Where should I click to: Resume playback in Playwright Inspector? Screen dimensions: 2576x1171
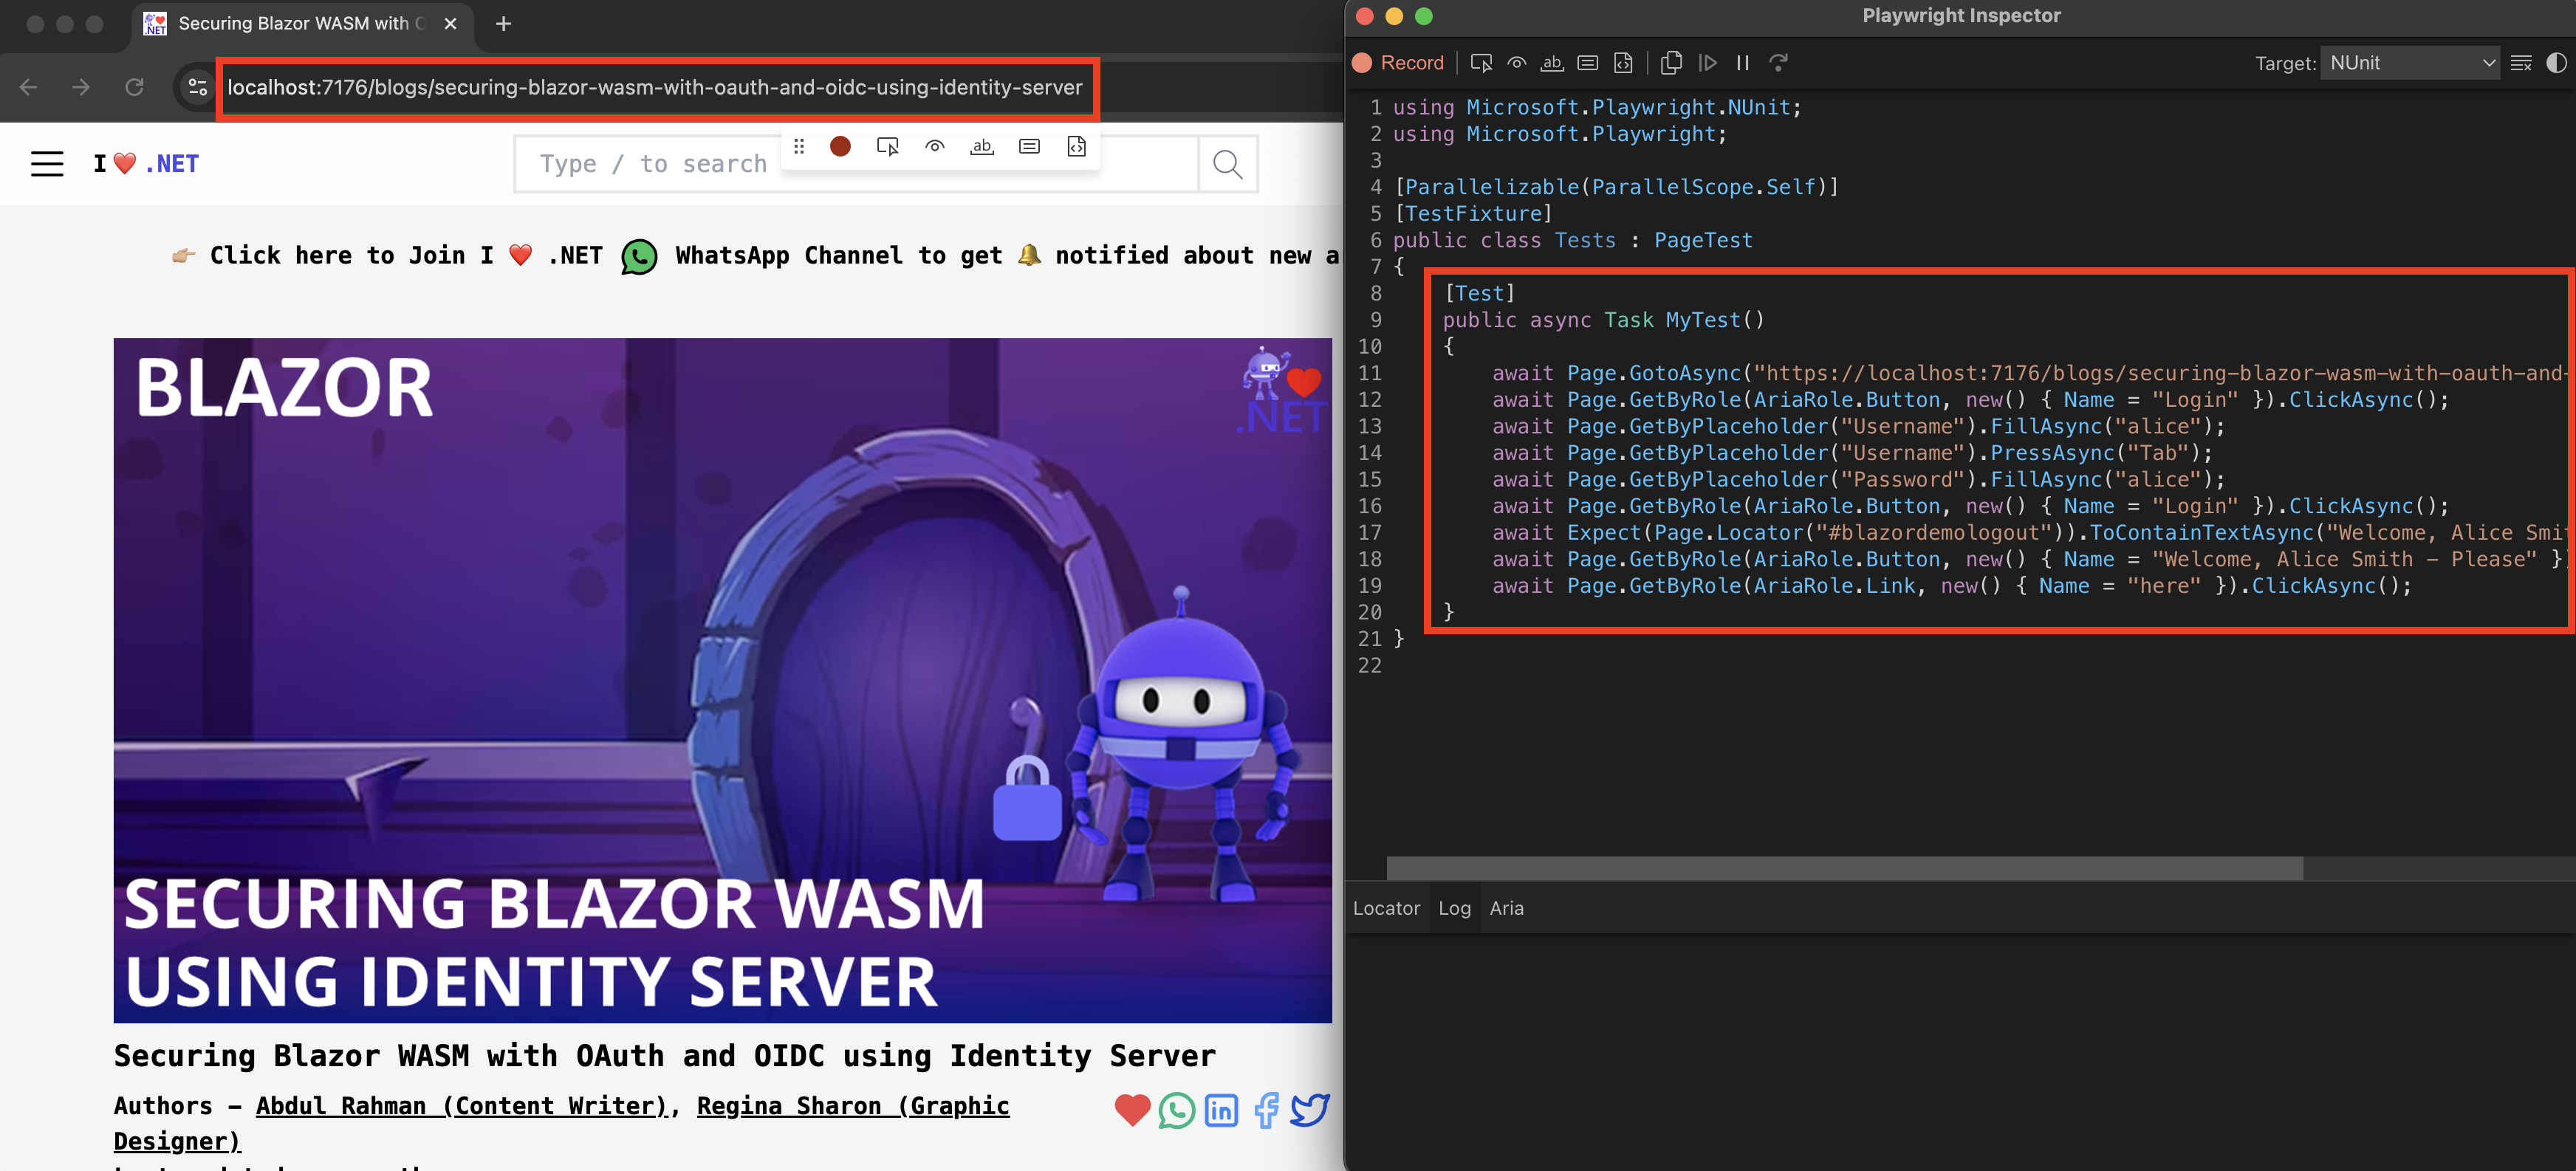tap(1708, 63)
